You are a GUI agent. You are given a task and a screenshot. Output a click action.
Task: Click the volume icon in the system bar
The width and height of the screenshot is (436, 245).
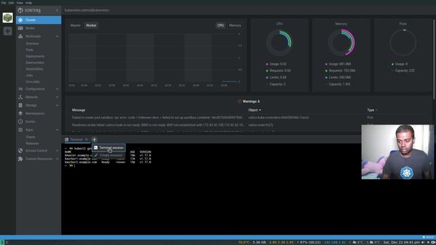[423, 242]
